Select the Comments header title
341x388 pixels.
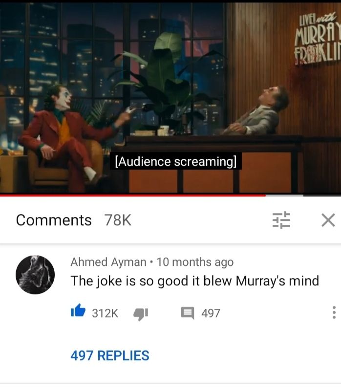54,220
